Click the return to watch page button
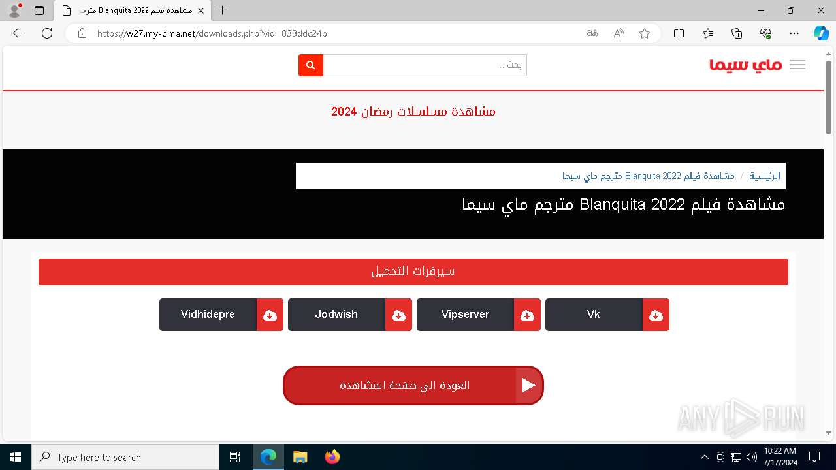This screenshot has width=836, height=470. point(413,385)
